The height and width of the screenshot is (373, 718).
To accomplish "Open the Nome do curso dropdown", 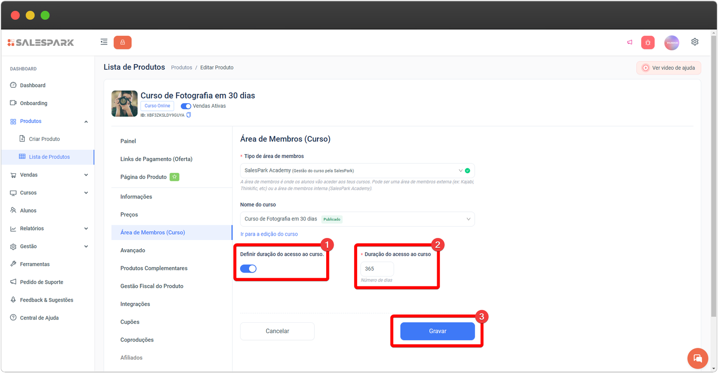I will 357,219.
